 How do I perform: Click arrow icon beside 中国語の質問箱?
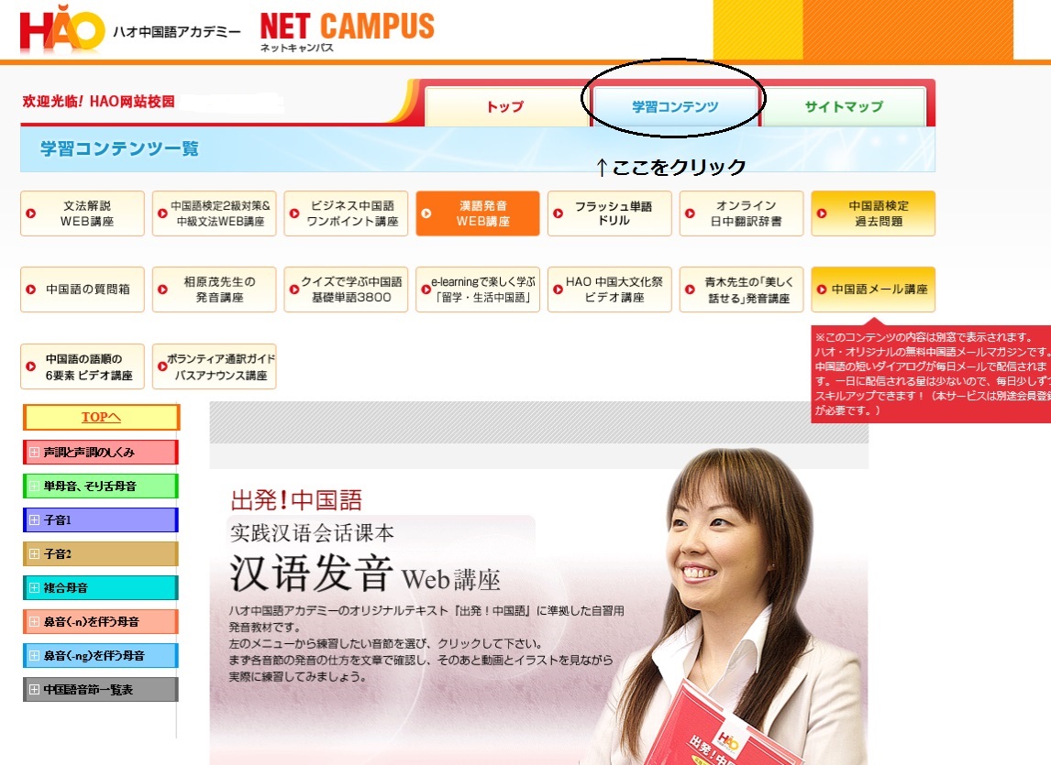pos(31,290)
